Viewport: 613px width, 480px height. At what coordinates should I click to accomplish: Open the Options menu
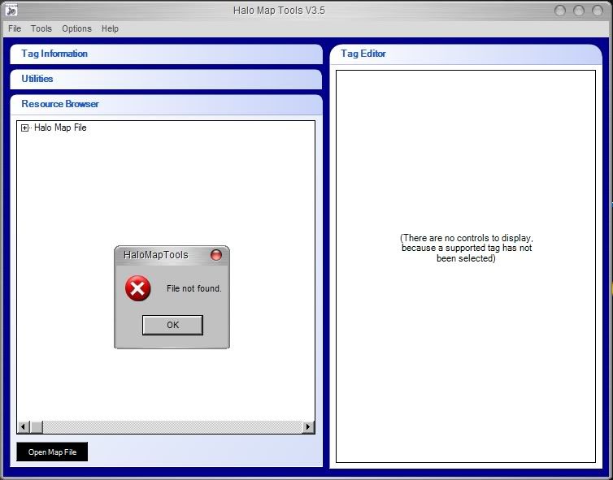click(x=76, y=28)
